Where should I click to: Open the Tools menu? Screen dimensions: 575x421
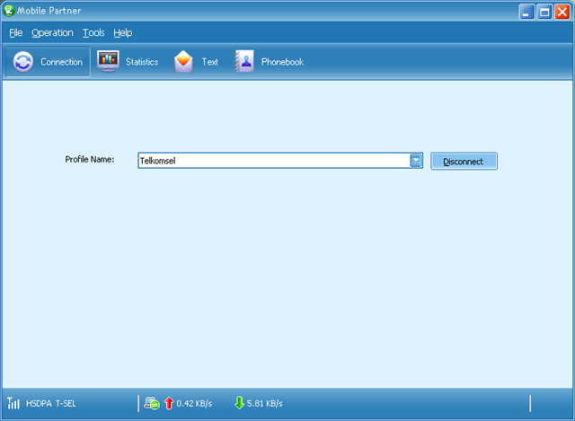[x=93, y=32]
